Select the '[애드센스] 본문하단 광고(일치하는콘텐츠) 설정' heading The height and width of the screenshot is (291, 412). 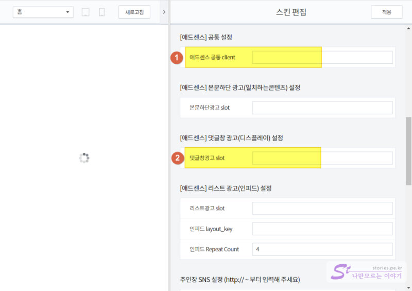[240, 88]
